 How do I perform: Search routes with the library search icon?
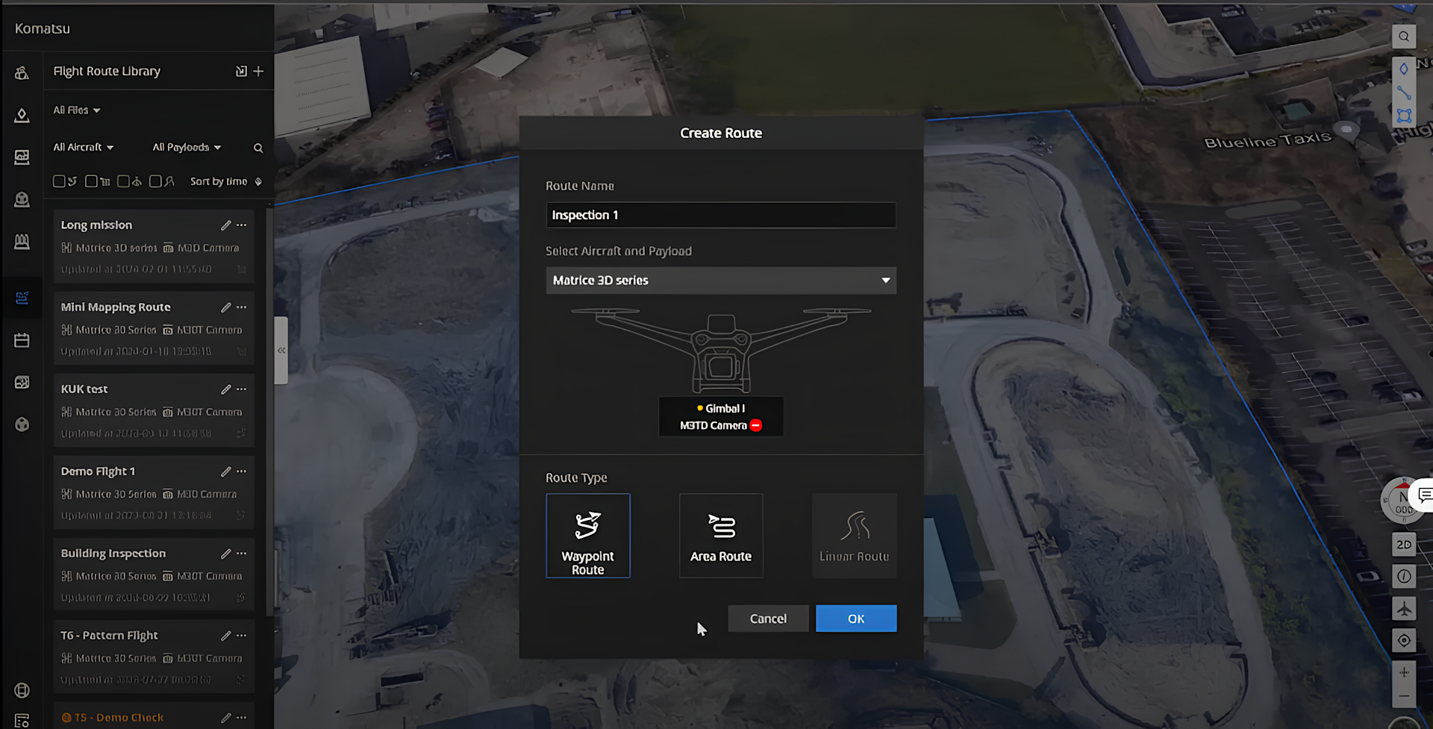[x=258, y=148]
